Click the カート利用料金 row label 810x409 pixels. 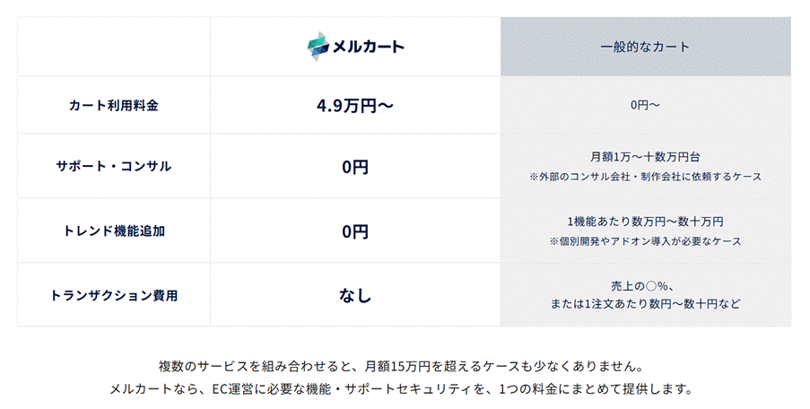[114, 105]
